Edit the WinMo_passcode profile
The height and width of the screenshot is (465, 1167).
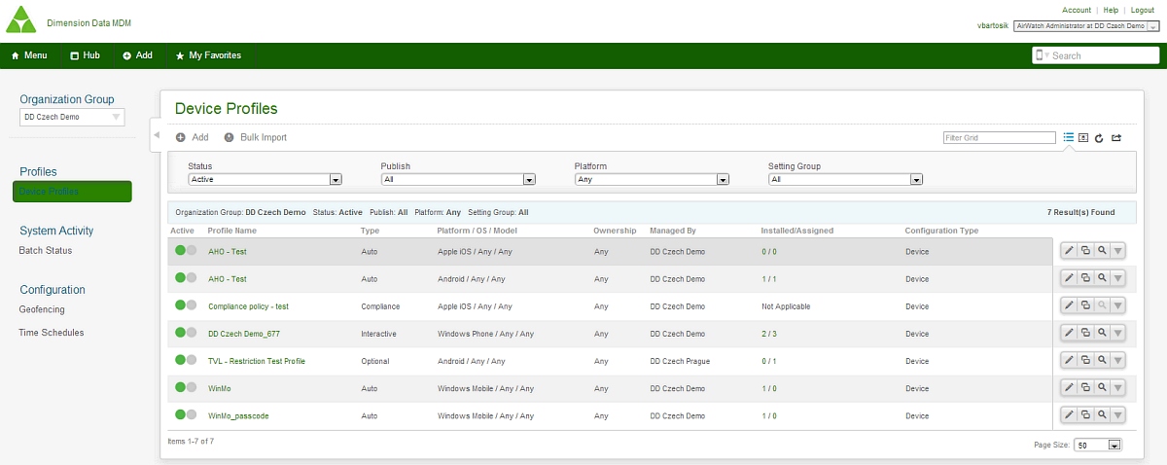[1069, 414]
